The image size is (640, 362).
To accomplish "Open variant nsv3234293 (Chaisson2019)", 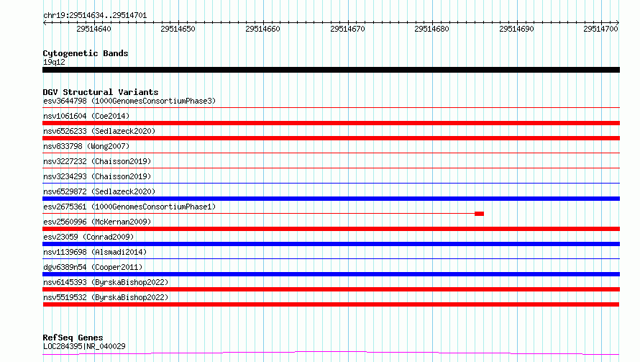I will coord(97,176).
